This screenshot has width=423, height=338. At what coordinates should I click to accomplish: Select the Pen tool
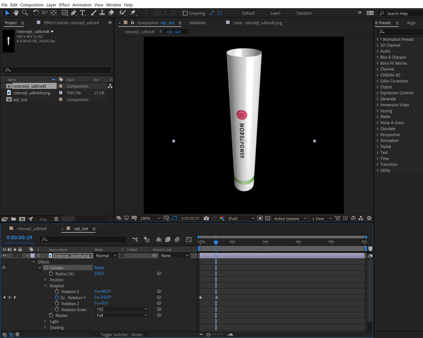[x=73, y=13]
